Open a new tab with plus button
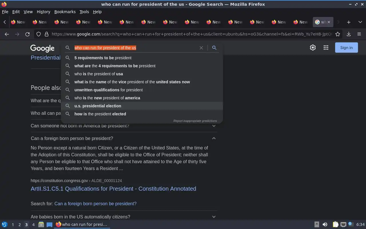The image size is (366, 229). pyautogui.click(x=349, y=22)
